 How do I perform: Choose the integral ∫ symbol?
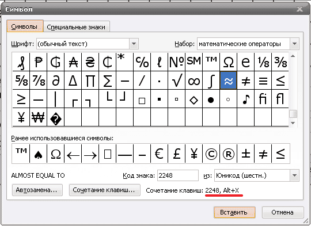coord(211,81)
